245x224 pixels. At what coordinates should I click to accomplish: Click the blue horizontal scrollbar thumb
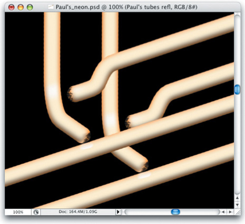(175, 212)
